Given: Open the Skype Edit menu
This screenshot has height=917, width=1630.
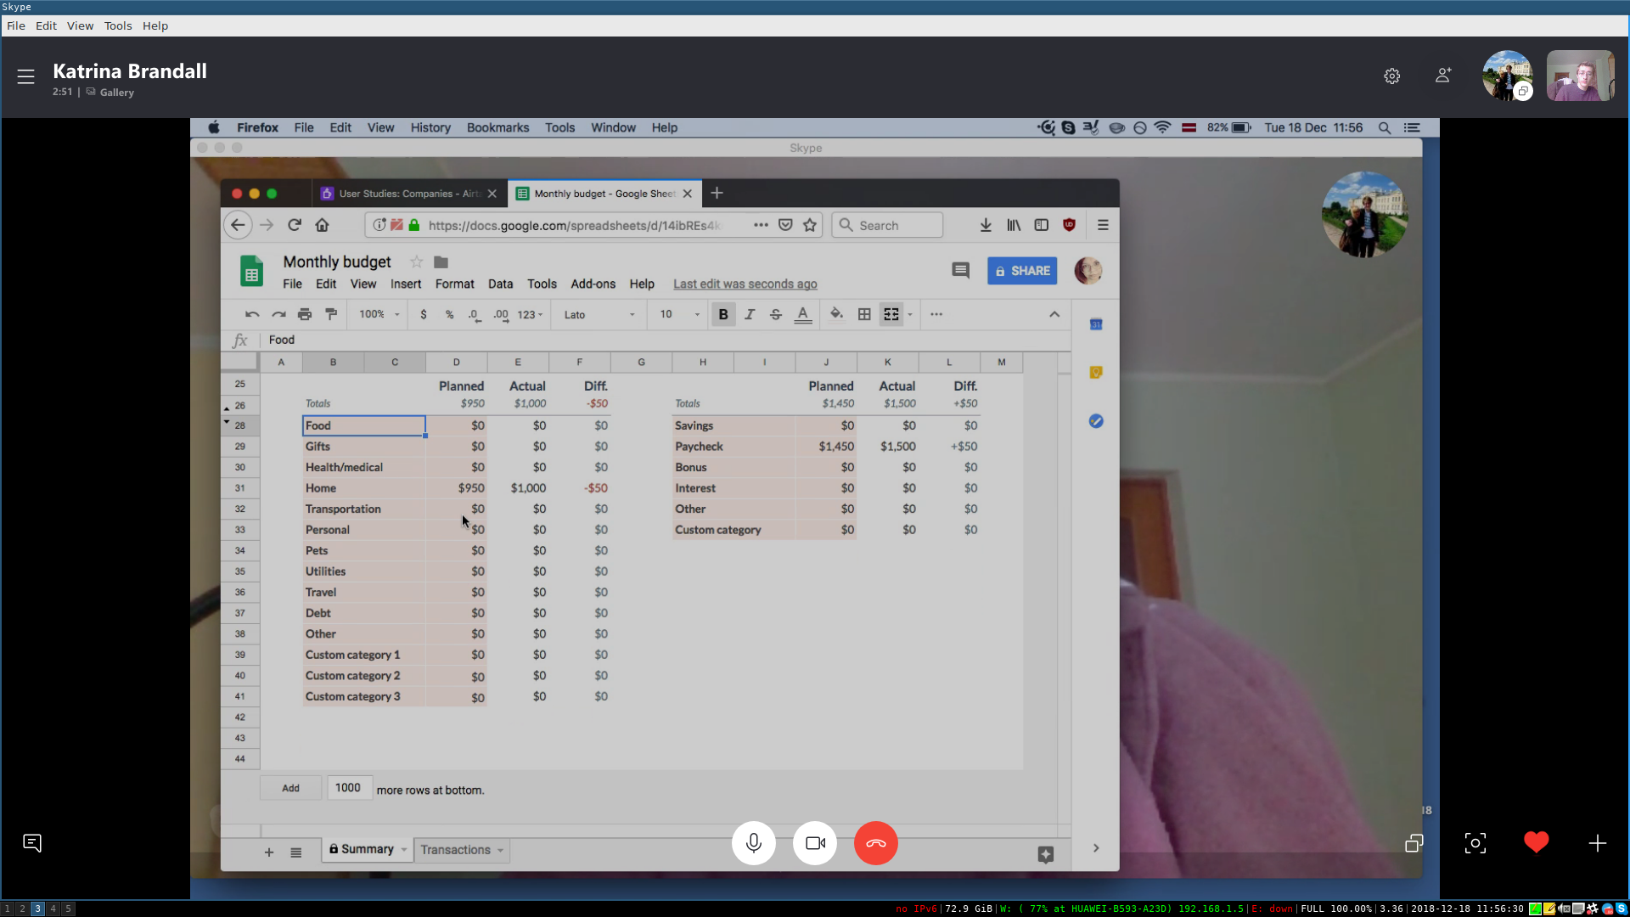Looking at the screenshot, I should (x=46, y=25).
